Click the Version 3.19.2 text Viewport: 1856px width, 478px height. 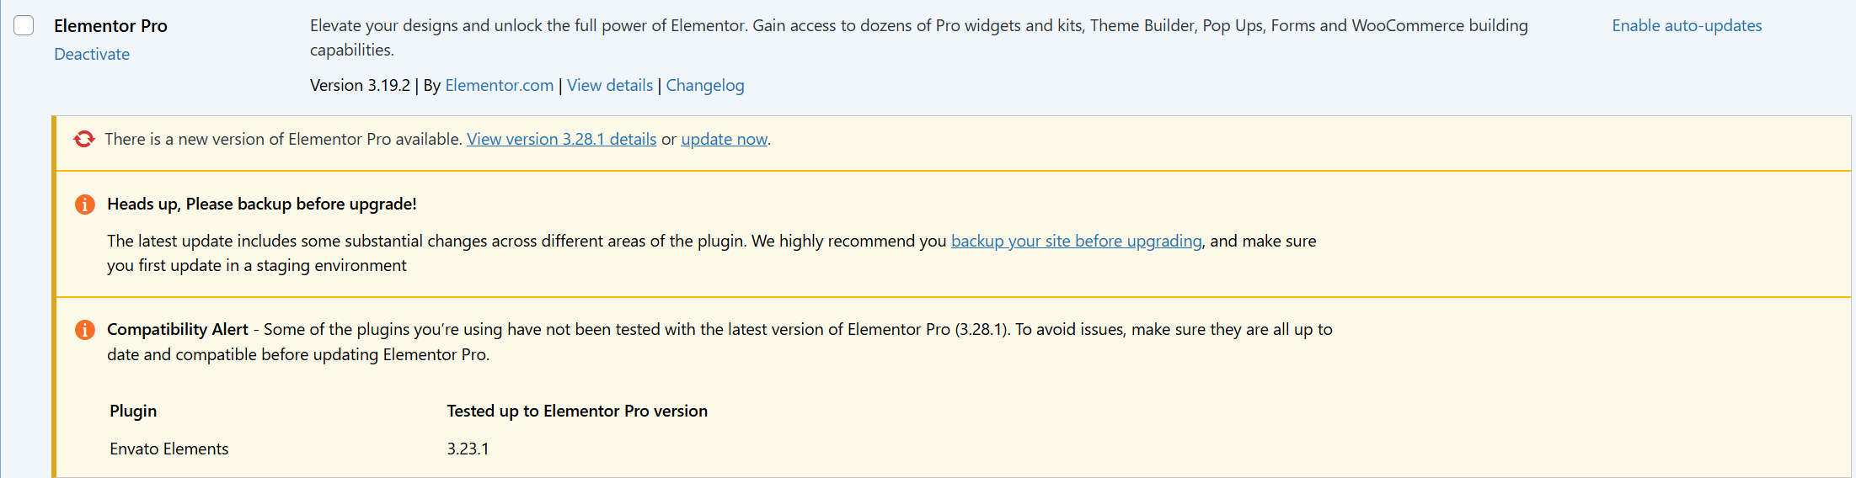(x=360, y=85)
